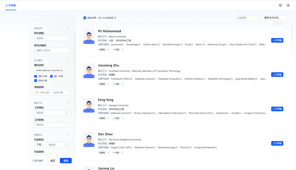Screen dimensions: 296x170
Task: Open 人才详情 for Pir Muhammad
Action: click(277, 40)
